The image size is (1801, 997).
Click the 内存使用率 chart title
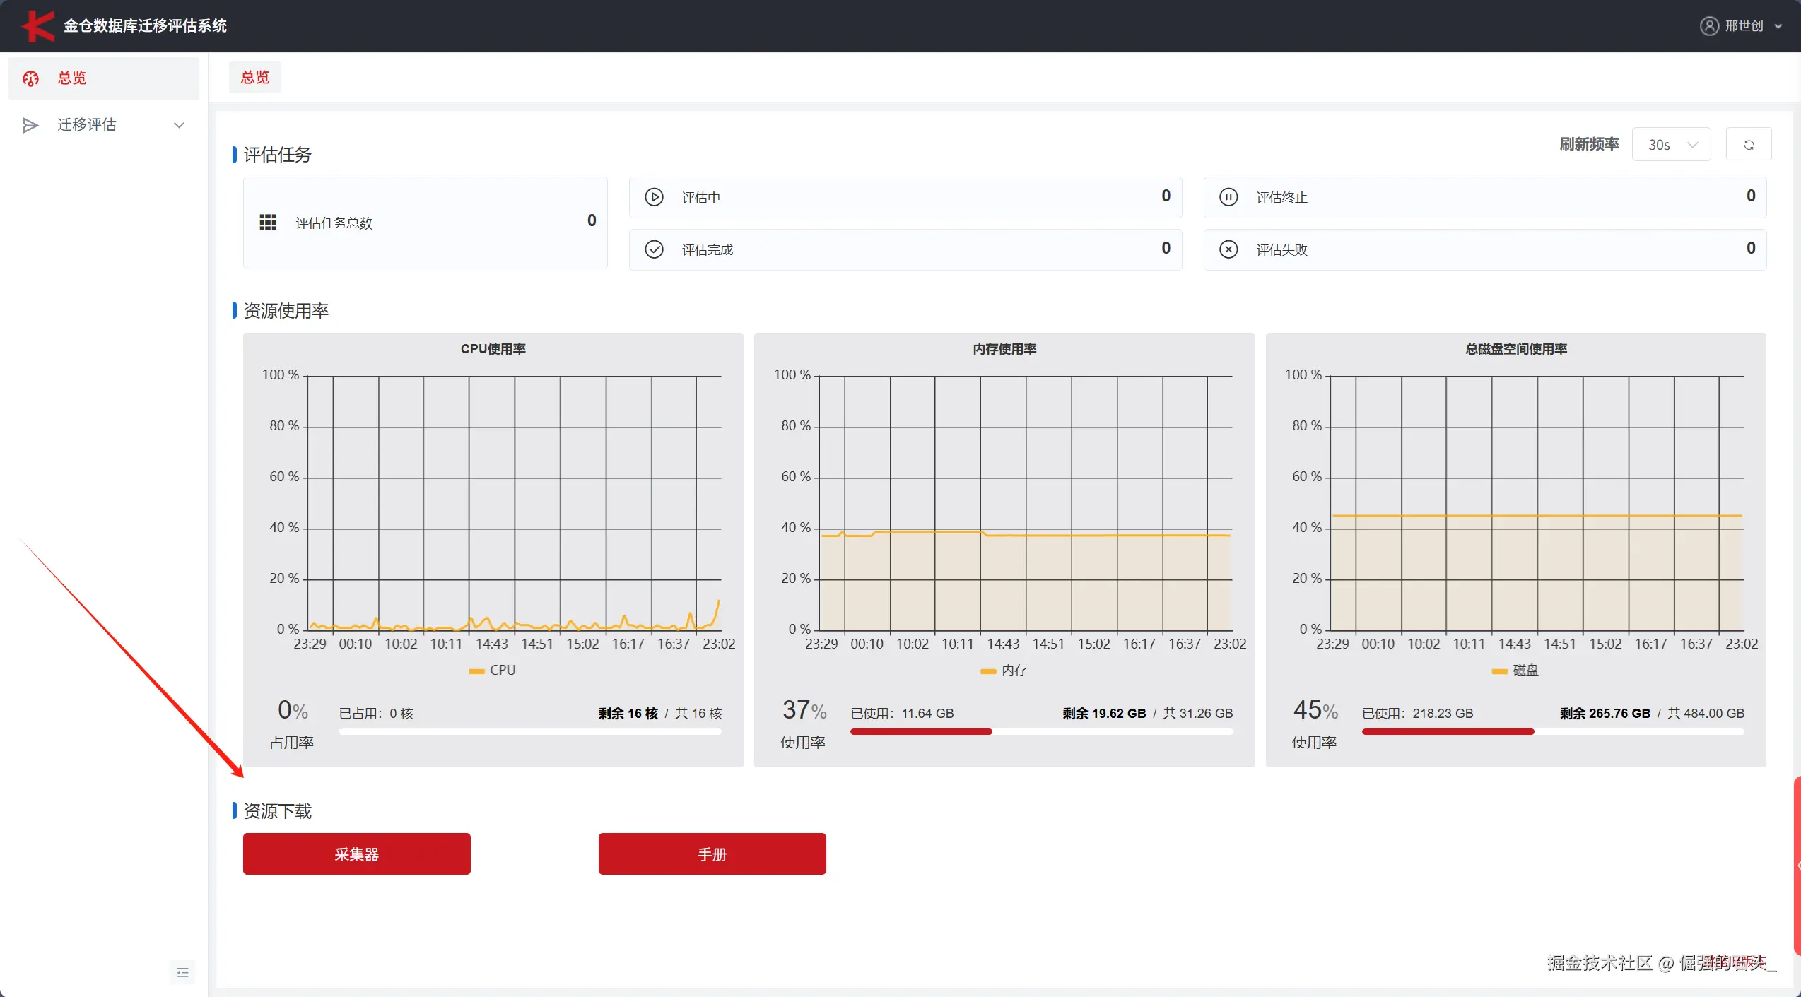click(x=1004, y=349)
